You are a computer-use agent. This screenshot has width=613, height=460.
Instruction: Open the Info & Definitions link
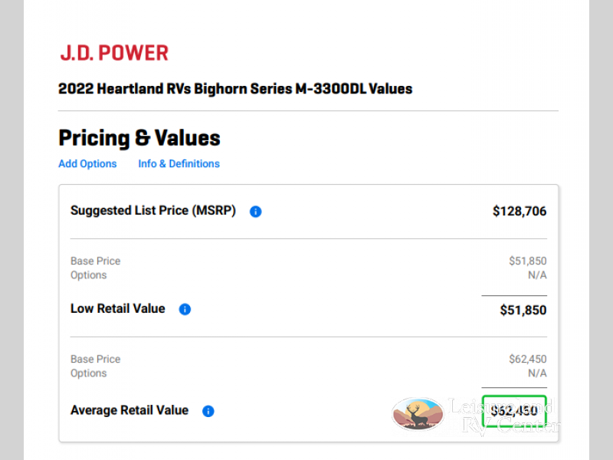tap(179, 164)
